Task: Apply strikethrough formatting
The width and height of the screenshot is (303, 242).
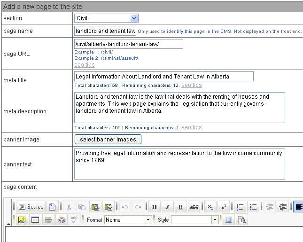Action: click(194, 207)
